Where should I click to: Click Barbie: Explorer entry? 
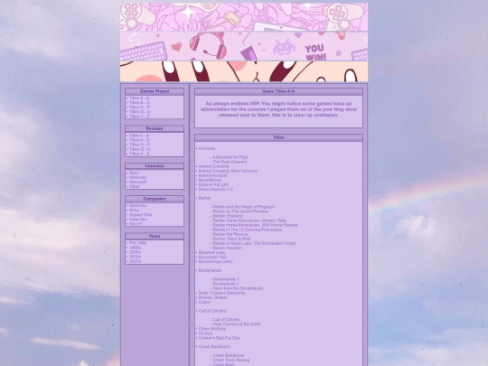point(228,216)
